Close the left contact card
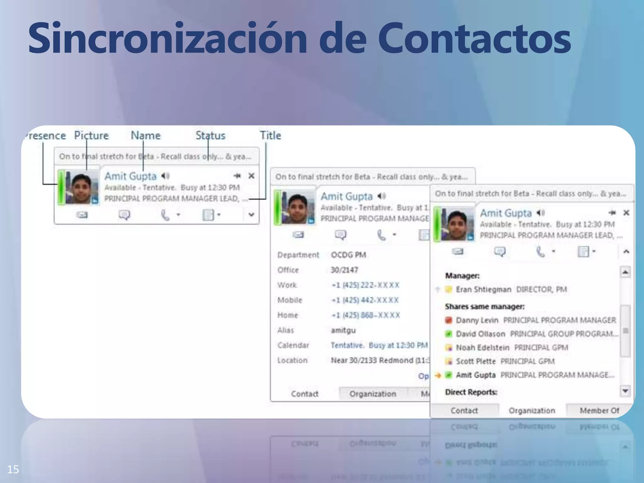 [x=251, y=176]
